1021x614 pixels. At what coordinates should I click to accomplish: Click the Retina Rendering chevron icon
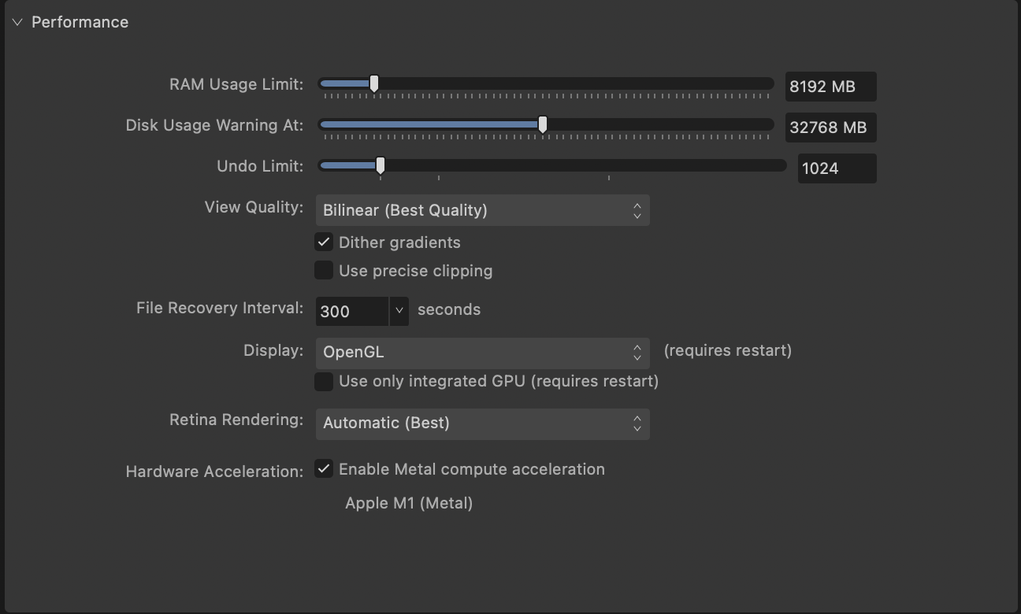click(636, 424)
